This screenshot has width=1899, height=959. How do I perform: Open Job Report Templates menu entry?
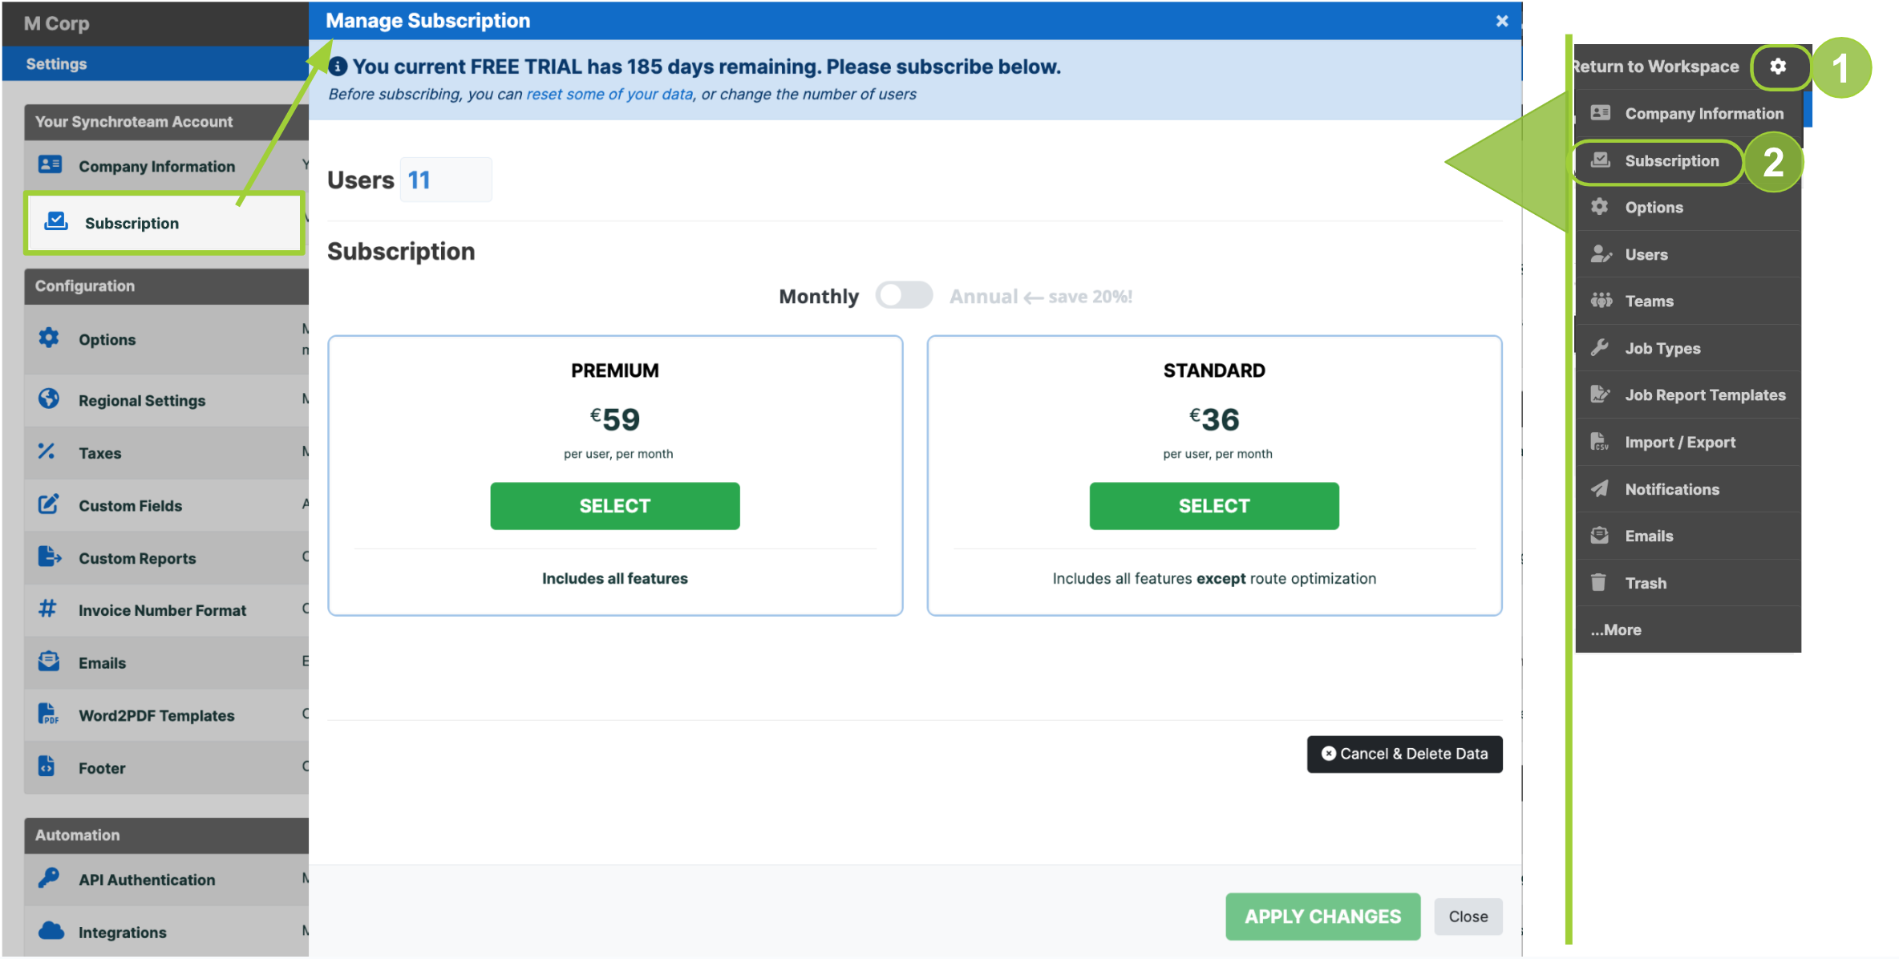[1705, 395]
